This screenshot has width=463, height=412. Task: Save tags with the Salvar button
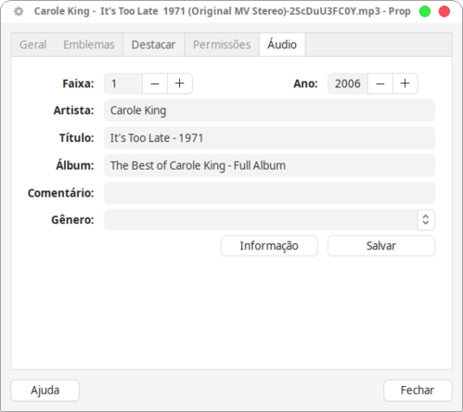pyautogui.click(x=381, y=246)
